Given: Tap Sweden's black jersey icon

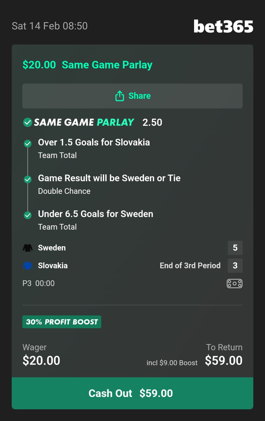Looking at the screenshot, I should point(28,248).
